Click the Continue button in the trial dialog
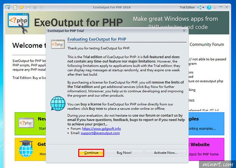The image size is (236, 168). click(x=91, y=153)
